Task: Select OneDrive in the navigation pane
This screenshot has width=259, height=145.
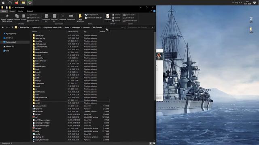Action: tap(9, 38)
